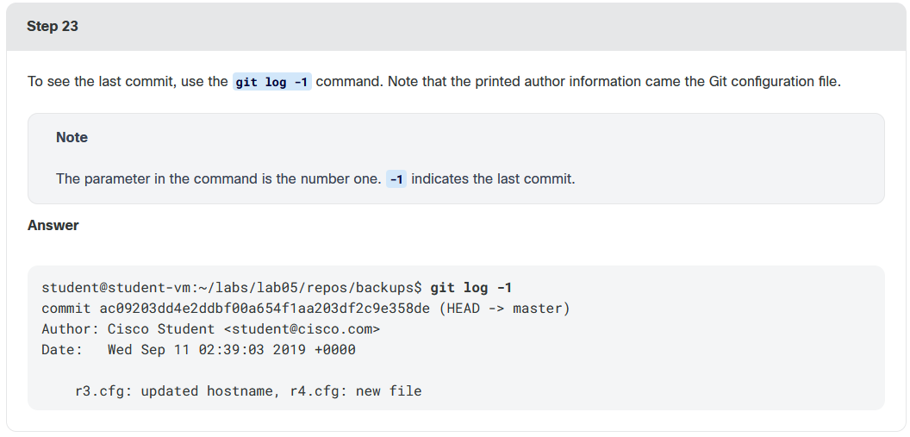910x437 pixels.
Task: Click the student@cisco.com email address
Action: pyautogui.click(x=302, y=329)
